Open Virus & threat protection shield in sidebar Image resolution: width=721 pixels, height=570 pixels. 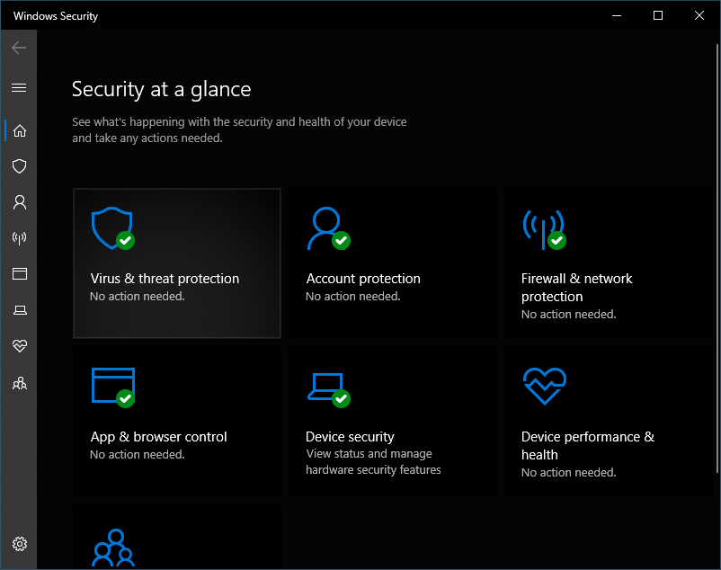pyautogui.click(x=19, y=166)
